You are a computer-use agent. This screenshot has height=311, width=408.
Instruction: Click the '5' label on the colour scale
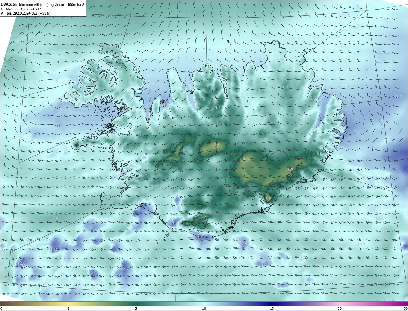[x=136, y=308]
